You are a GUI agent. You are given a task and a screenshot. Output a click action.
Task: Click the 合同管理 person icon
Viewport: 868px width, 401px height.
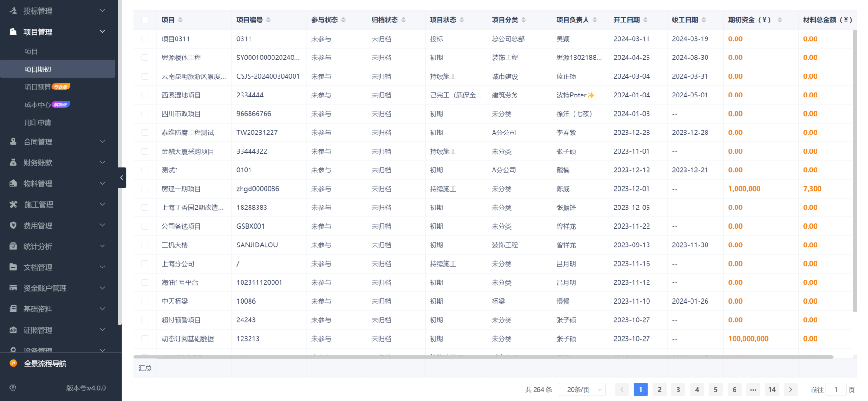coord(13,141)
